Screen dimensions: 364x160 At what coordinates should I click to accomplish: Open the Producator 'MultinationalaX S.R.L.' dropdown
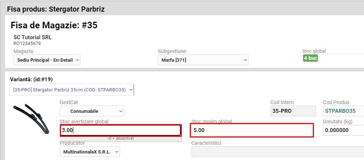coord(90,152)
